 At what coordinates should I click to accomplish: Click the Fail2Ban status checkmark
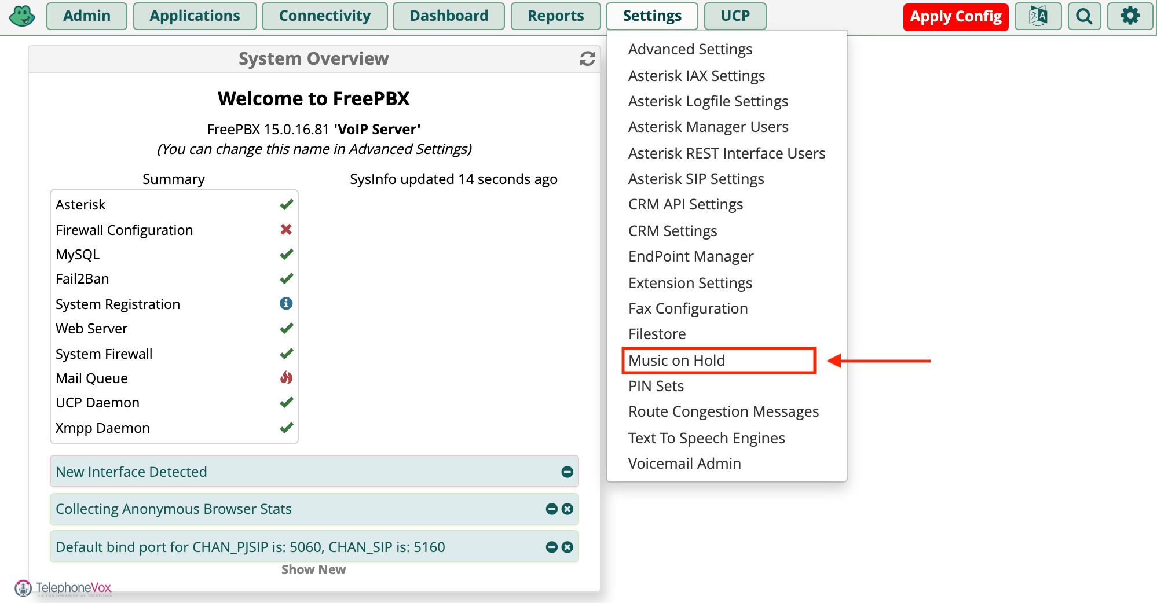tap(286, 278)
